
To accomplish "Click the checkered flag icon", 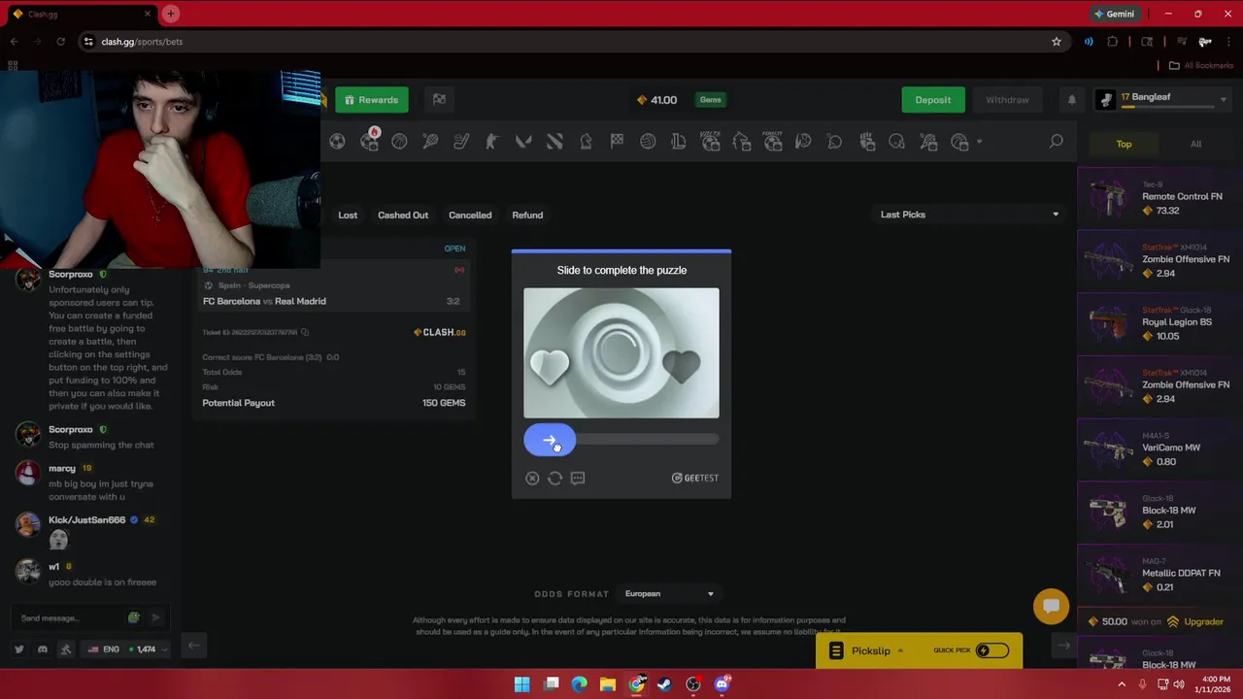I will [439, 100].
